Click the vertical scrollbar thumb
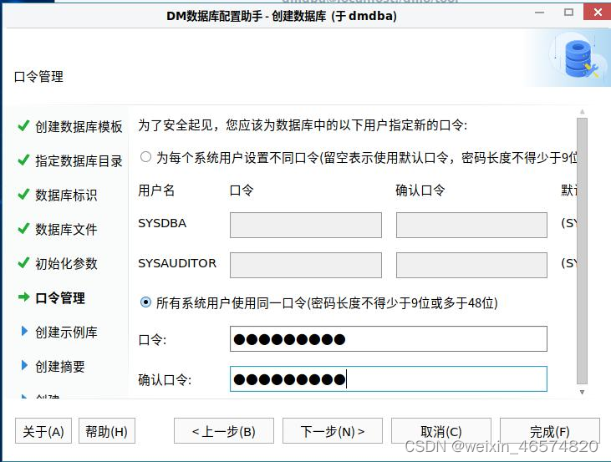This screenshot has width=611, height=462. pyautogui.click(x=582, y=251)
